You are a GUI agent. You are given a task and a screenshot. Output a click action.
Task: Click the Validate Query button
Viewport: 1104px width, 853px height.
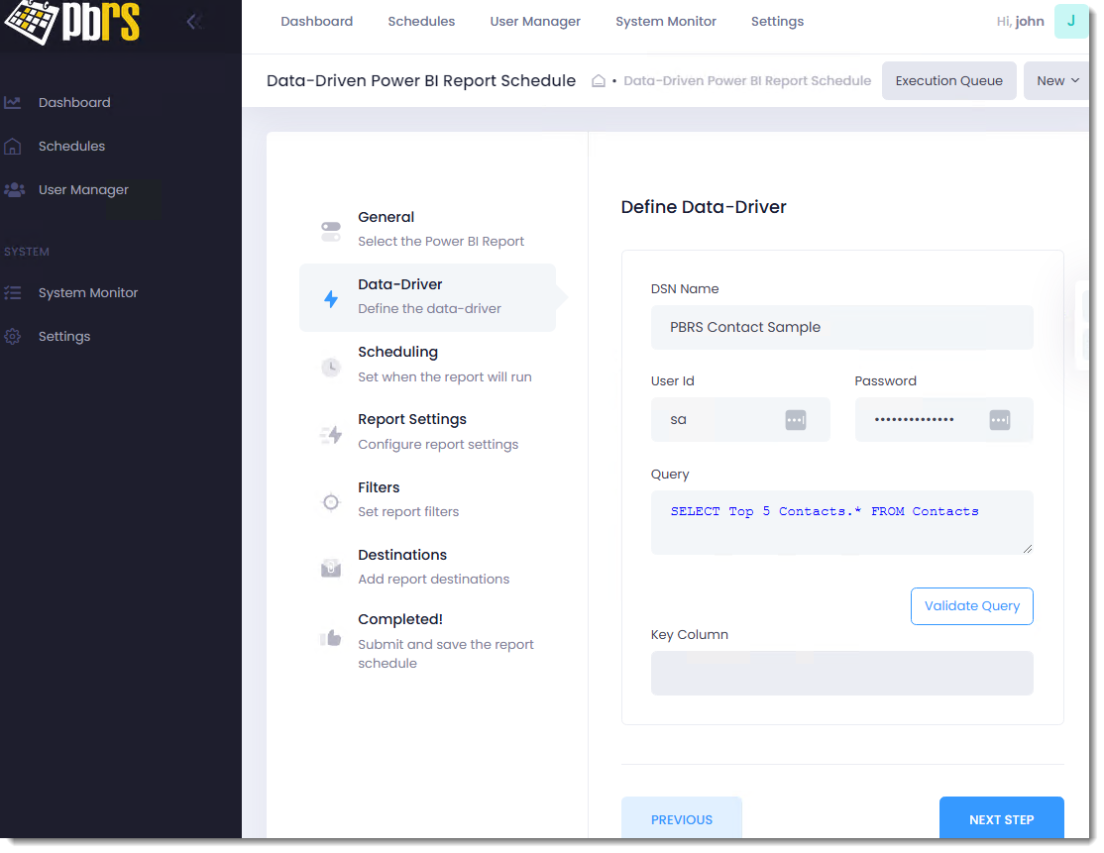pos(971,606)
